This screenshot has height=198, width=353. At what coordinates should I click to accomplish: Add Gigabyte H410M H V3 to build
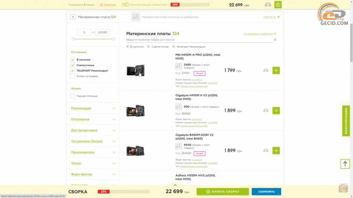[276, 110]
